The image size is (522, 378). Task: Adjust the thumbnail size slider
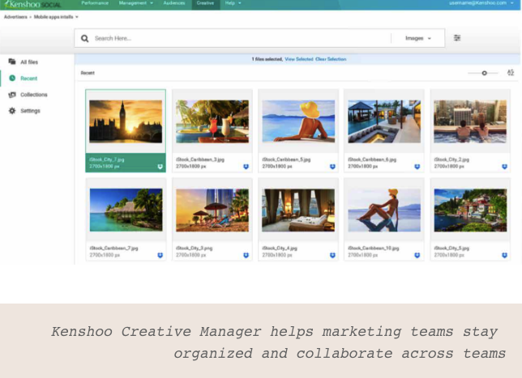(484, 73)
